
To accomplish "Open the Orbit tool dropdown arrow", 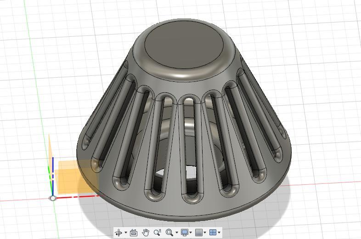I will 126,233.
